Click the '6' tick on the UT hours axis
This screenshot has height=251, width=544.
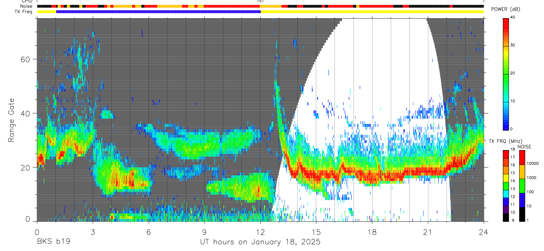[148, 232]
